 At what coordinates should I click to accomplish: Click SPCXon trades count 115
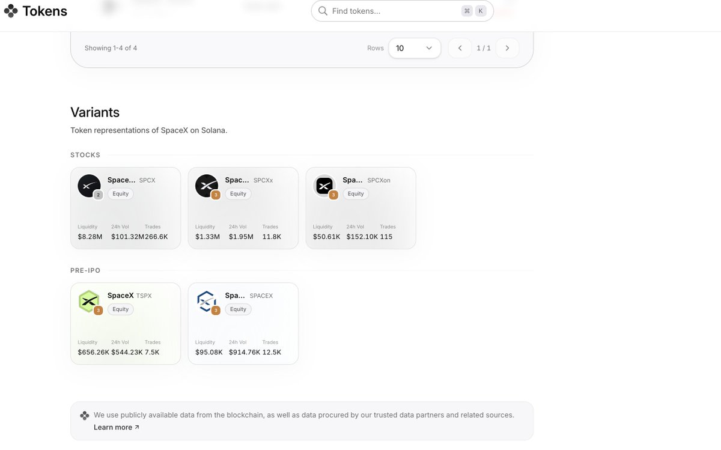pos(386,237)
